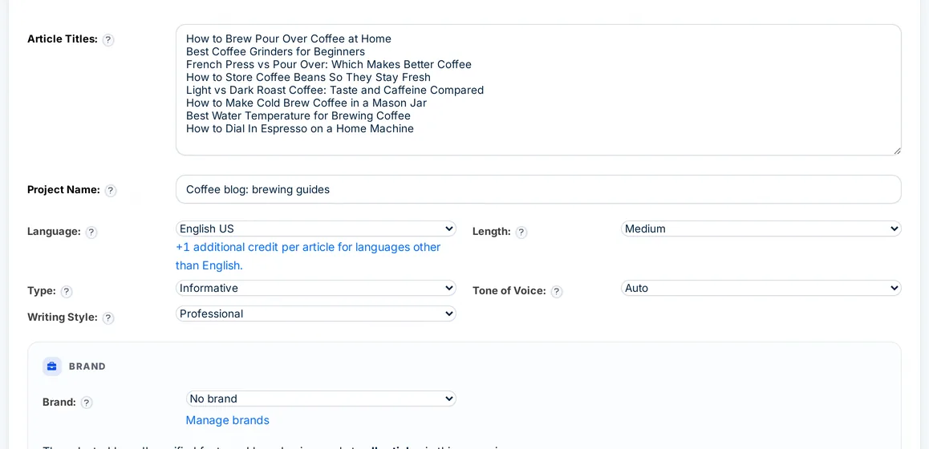Open help icon next to Project Name
This screenshot has width=929, height=449.
[x=110, y=190]
